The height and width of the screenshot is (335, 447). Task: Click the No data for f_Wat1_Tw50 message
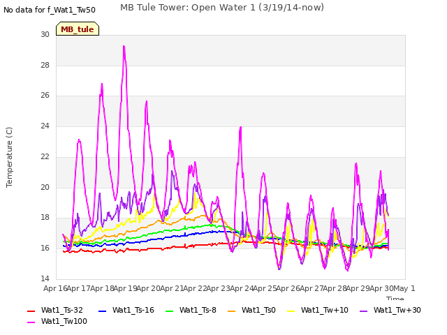(50, 10)
